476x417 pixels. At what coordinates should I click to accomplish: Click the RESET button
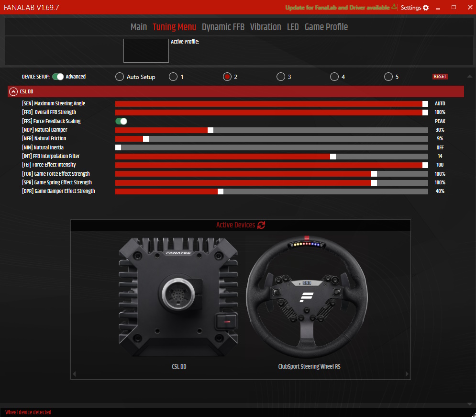[440, 77]
